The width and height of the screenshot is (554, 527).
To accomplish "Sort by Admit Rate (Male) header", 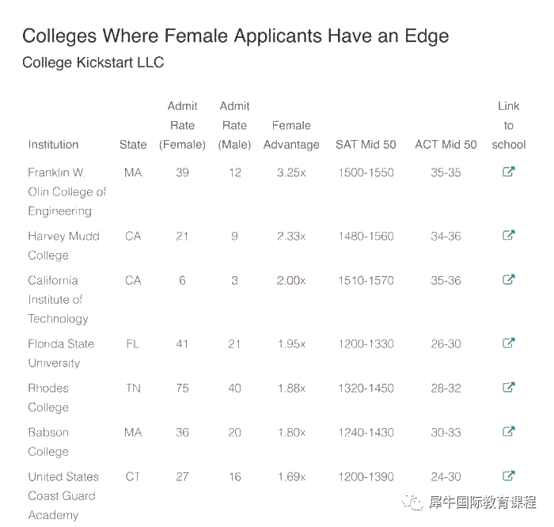I will 234,125.
